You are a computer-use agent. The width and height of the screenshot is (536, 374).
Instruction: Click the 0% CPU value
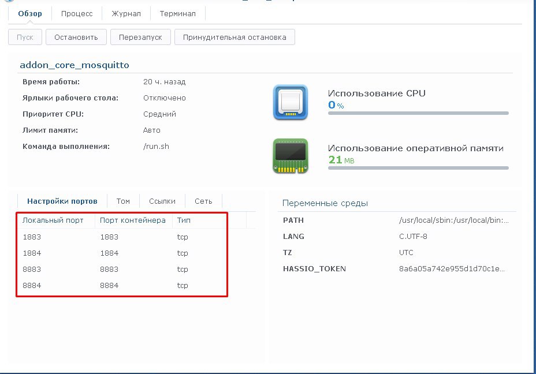point(336,105)
